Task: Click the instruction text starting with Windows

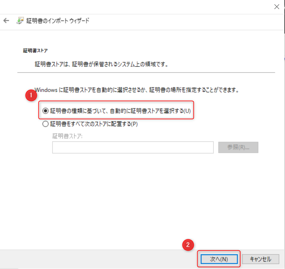Action: [x=136, y=90]
